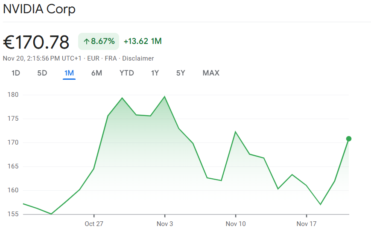Open the 1Y chart range
Screen dimensions: 371x232
click(155, 73)
